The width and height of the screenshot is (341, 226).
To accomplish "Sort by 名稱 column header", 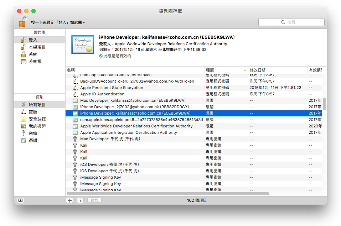I will coord(135,70).
